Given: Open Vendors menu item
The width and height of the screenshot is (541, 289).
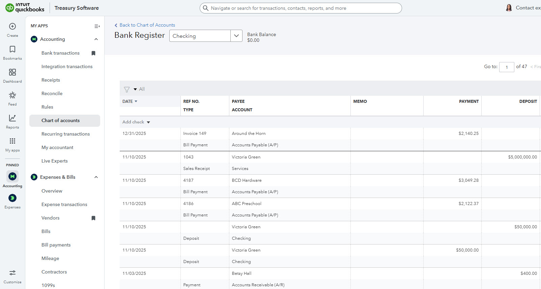Looking at the screenshot, I should pyautogui.click(x=51, y=218).
